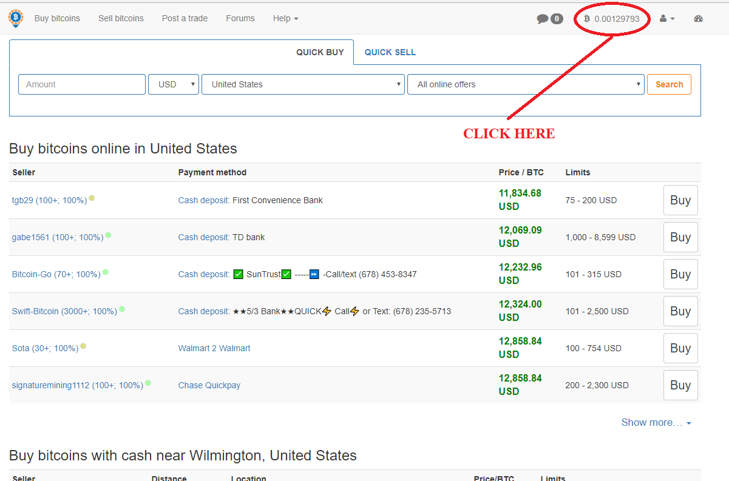This screenshot has width=729, height=481.
Task: Expand Show more offers
Action: [x=656, y=422]
